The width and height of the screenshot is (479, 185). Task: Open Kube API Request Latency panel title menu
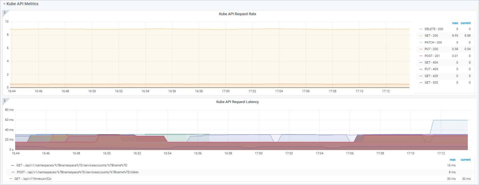click(237, 102)
